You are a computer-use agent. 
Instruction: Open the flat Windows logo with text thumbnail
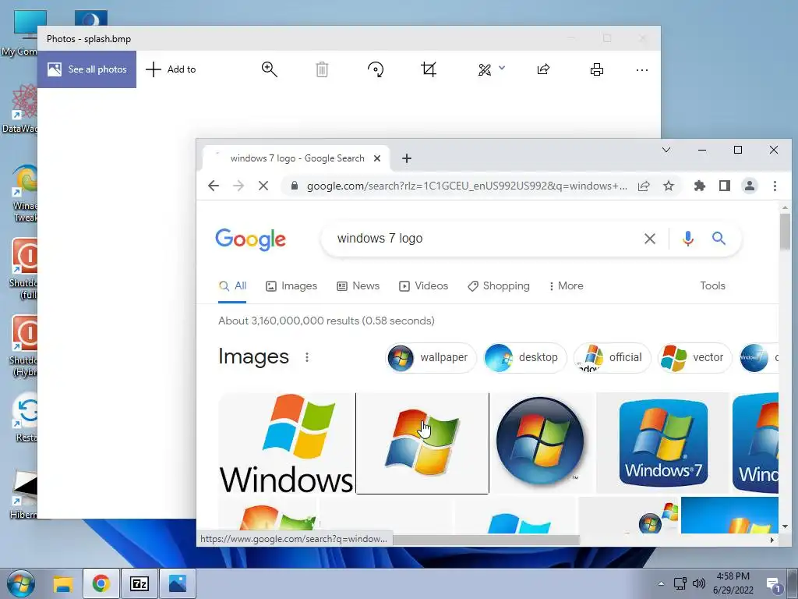point(287,443)
